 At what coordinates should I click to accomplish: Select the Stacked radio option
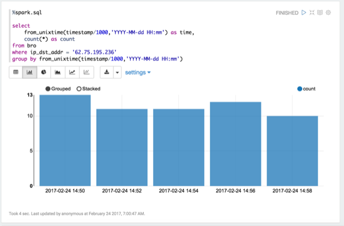point(88,89)
